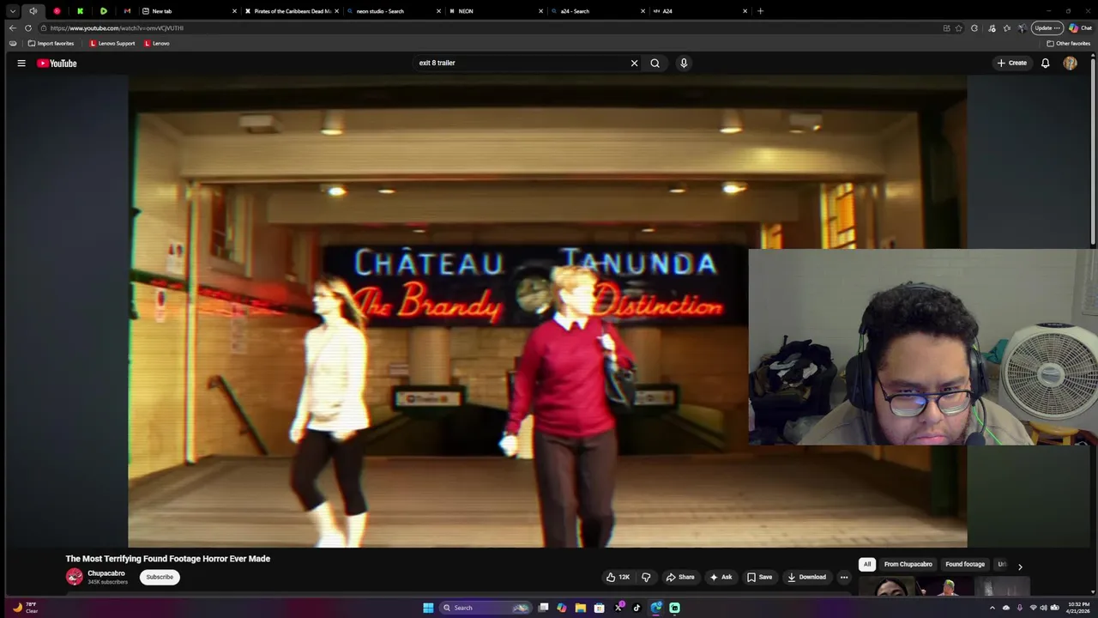Click the Ask button
Viewport: 1098px width, 618px height.
click(721, 577)
